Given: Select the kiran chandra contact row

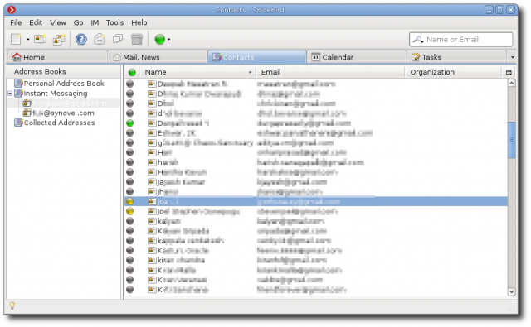Looking at the screenshot, I should (315, 261).
